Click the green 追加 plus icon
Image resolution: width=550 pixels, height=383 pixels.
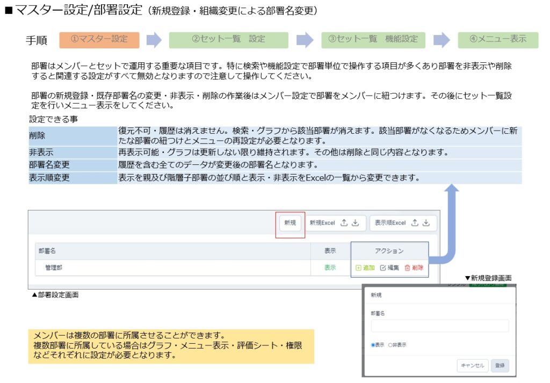[x=358, y=268]
